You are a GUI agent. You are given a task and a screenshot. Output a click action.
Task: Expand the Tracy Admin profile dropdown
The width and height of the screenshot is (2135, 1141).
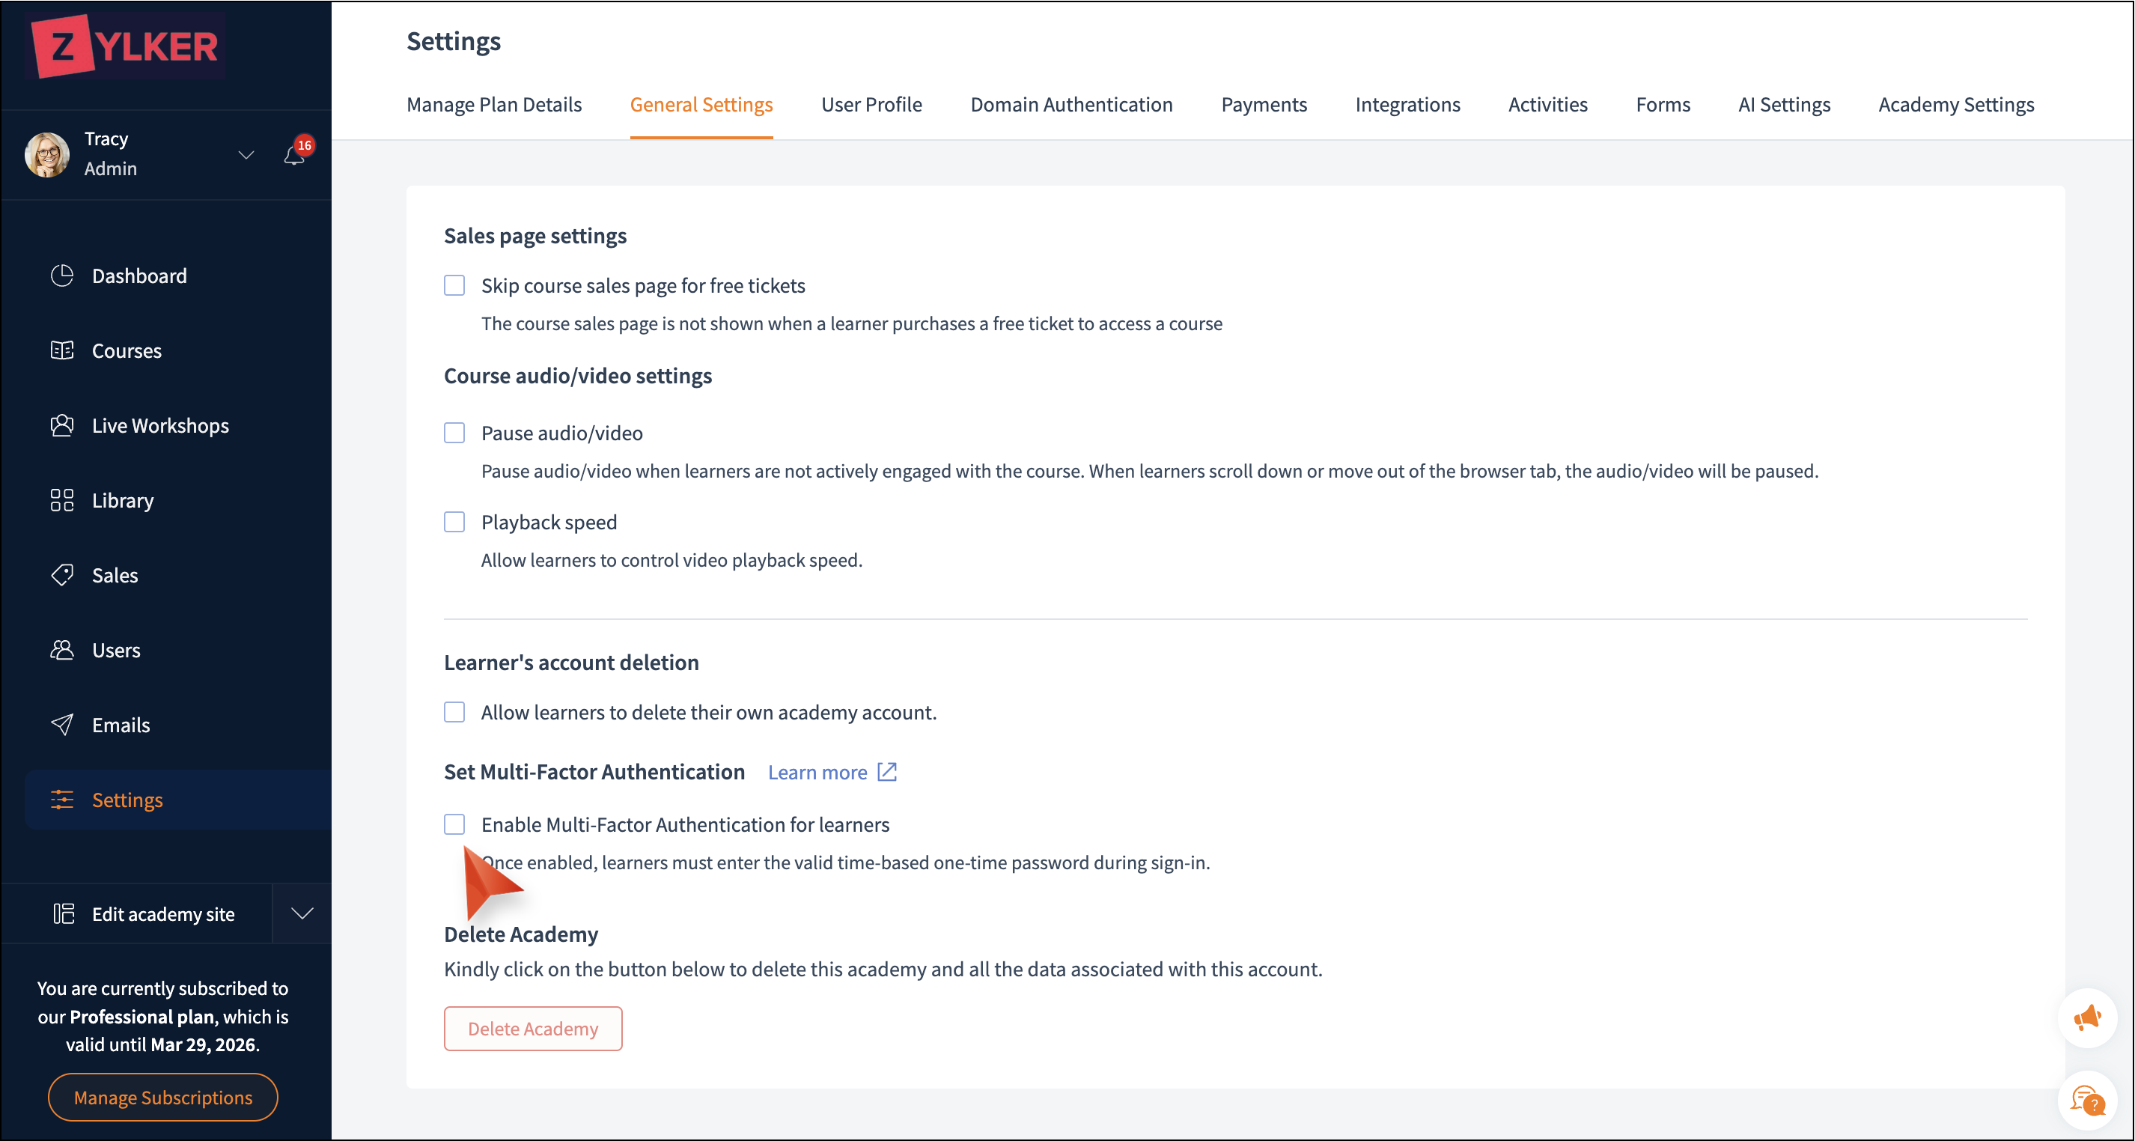click(x=246, y=155)
